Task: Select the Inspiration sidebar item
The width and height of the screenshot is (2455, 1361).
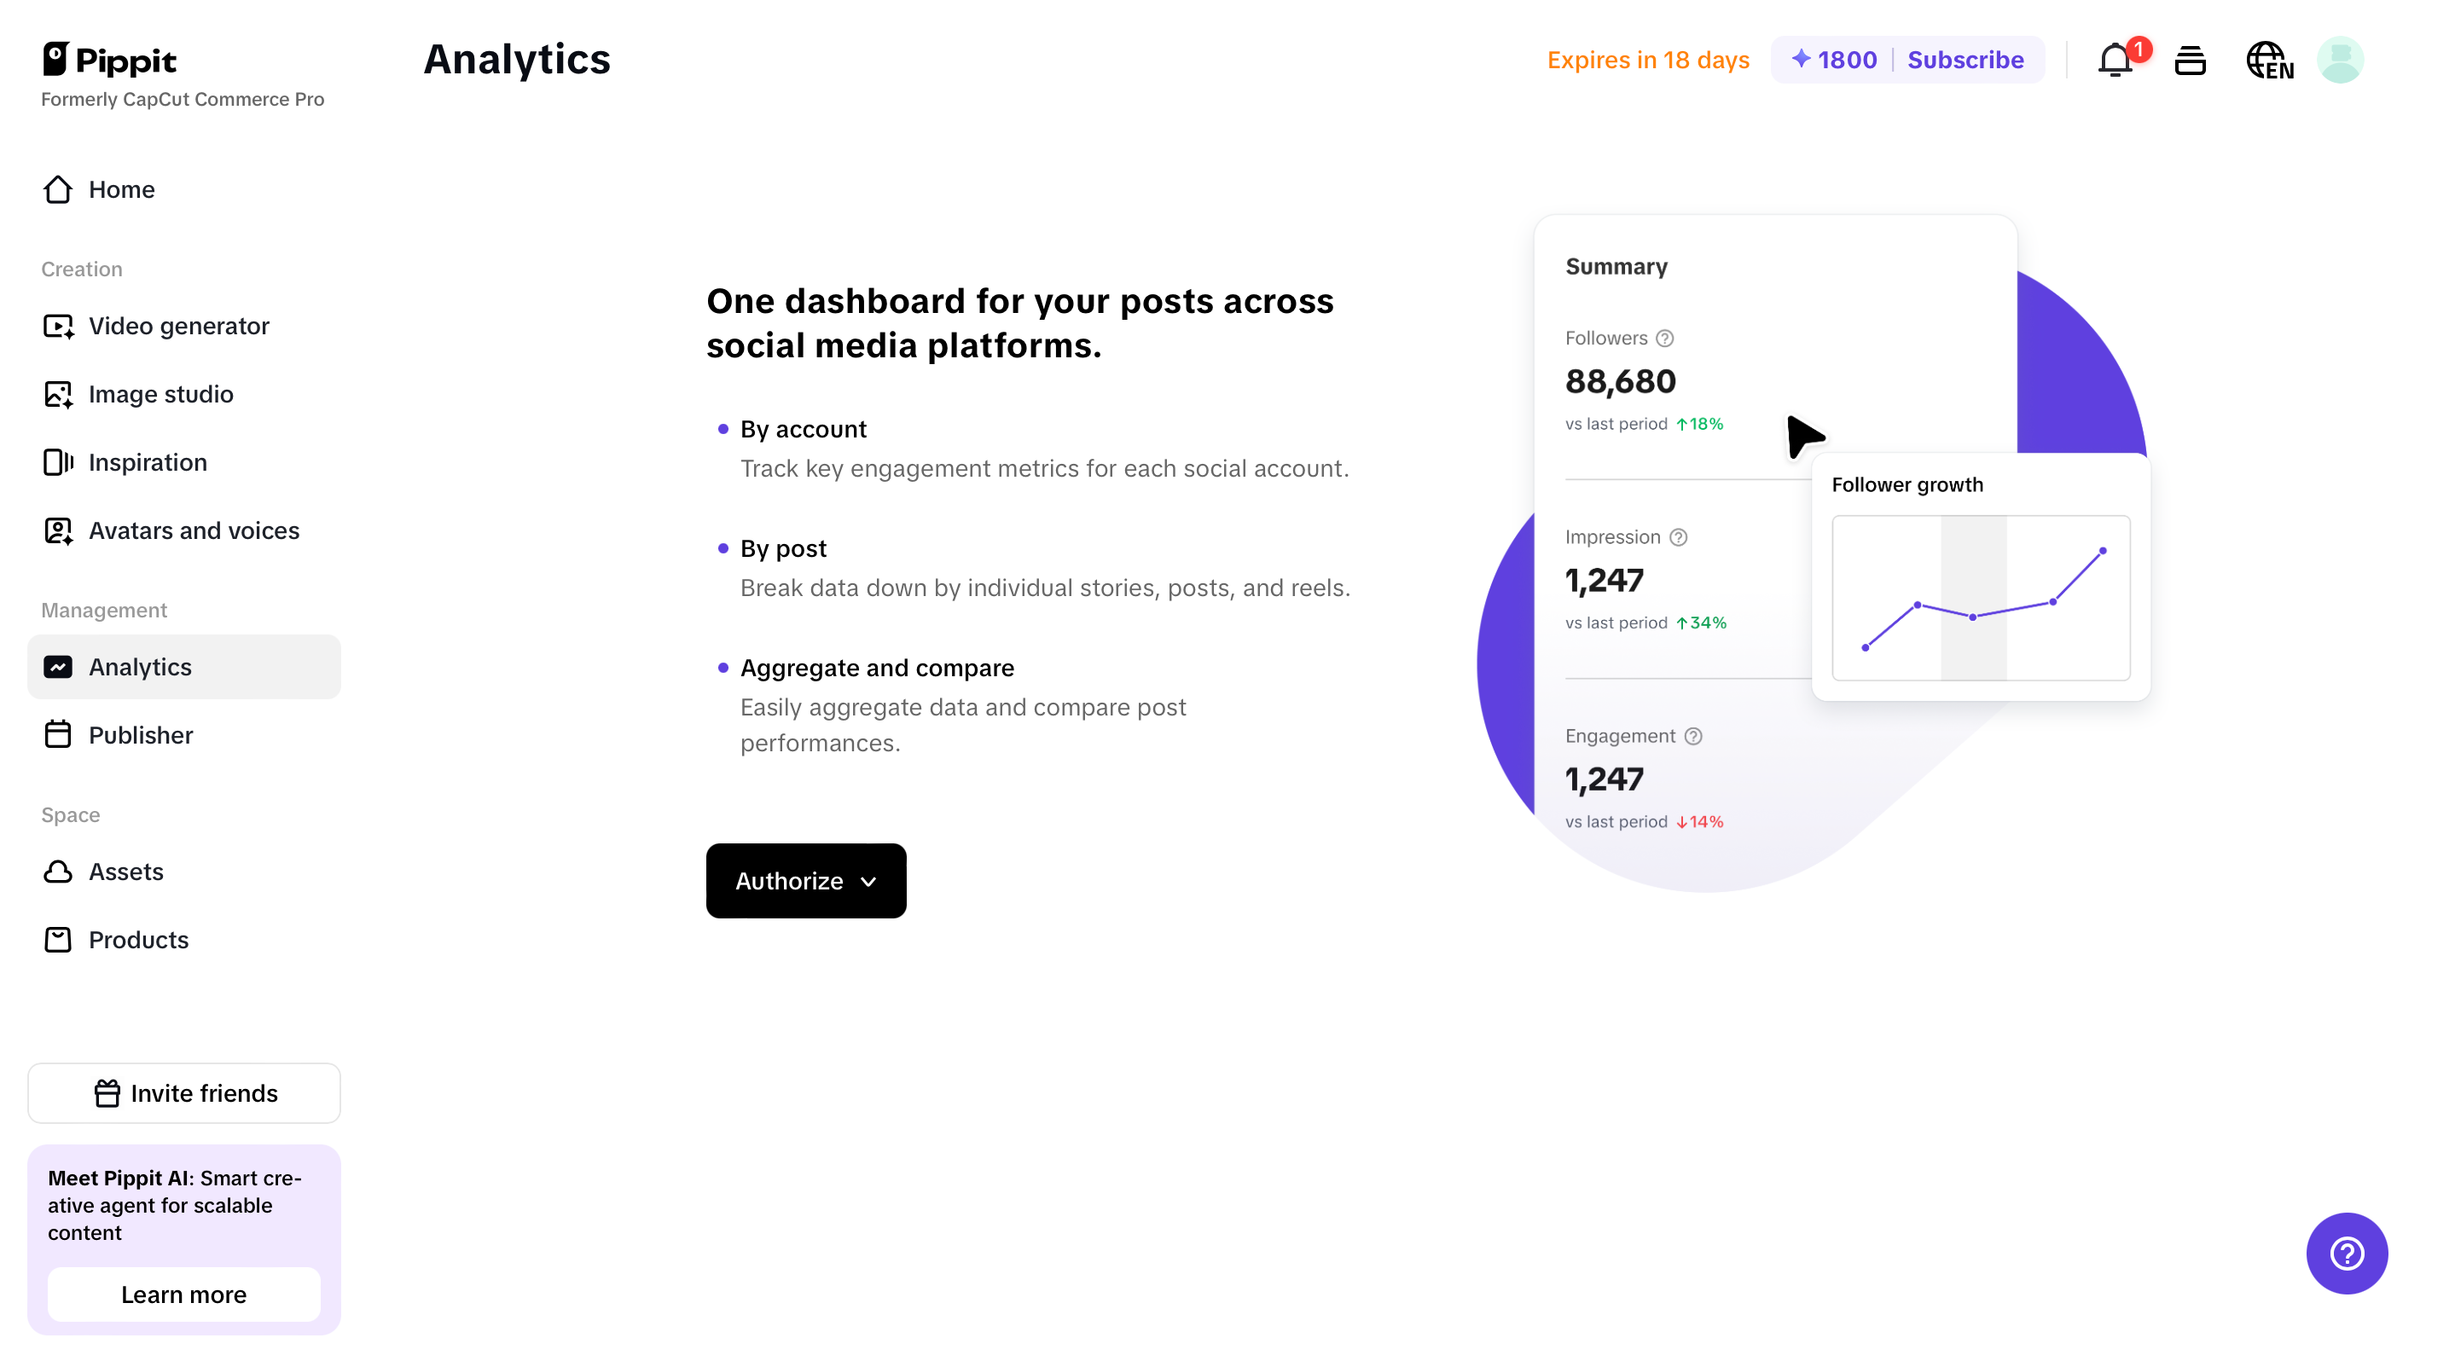Action: pos(148,462)
